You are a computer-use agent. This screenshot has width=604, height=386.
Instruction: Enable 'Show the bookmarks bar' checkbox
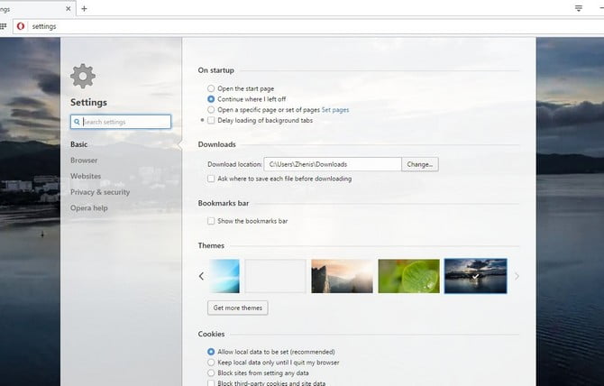[211, 221]
